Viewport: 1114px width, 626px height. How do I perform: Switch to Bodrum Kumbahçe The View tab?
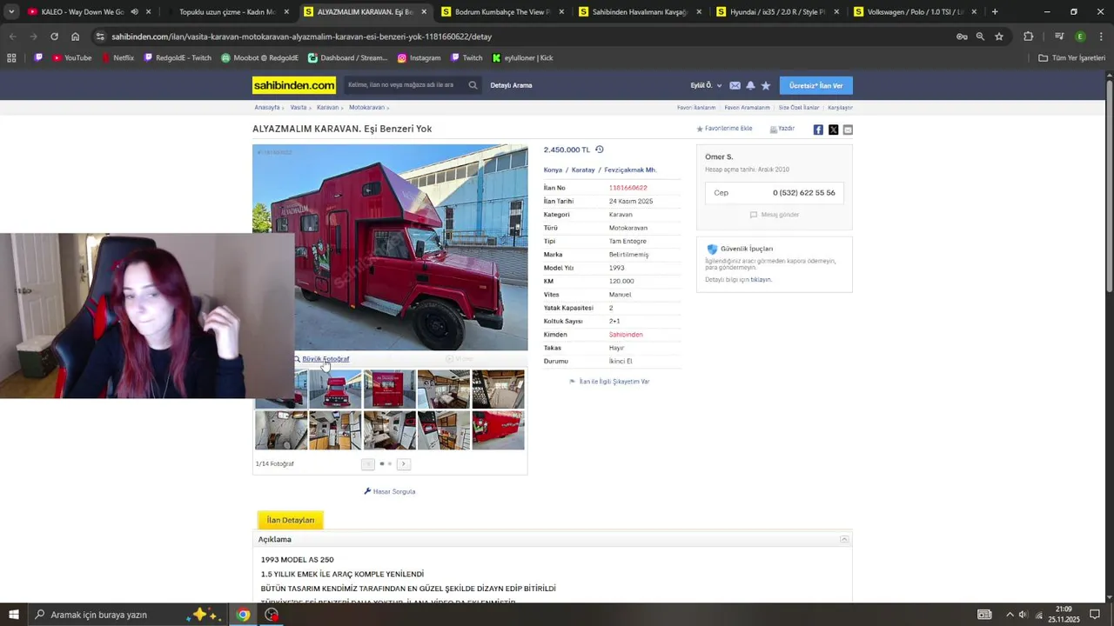pos(502,12)
